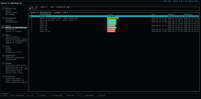Open Ячейки under СКЛАД
This screenshot has height=99, width=201.
(8, 48)
